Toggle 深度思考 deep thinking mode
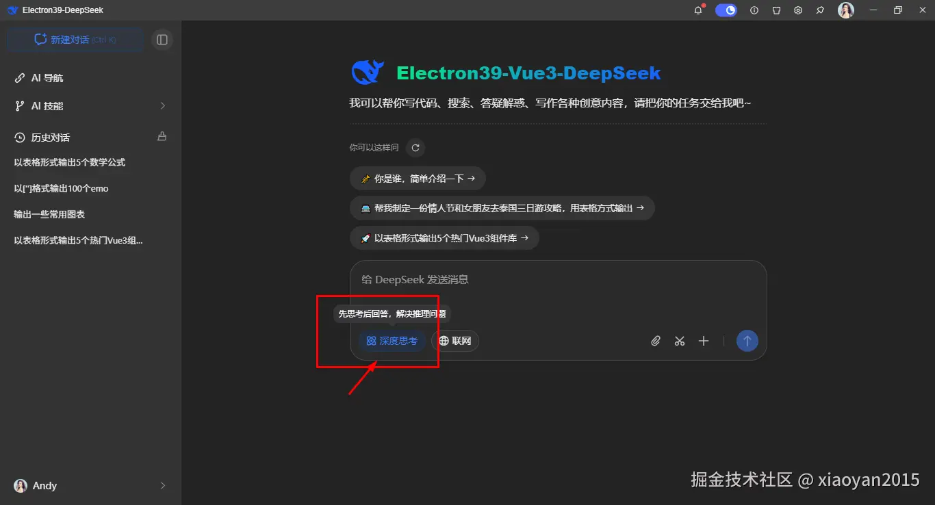The image size is (935, 505). 392,341
